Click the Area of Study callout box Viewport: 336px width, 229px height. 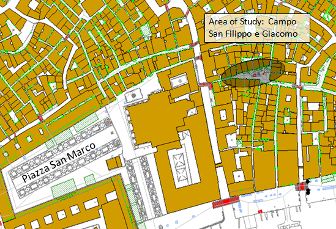pyautogui.click(x=257, y=28)
